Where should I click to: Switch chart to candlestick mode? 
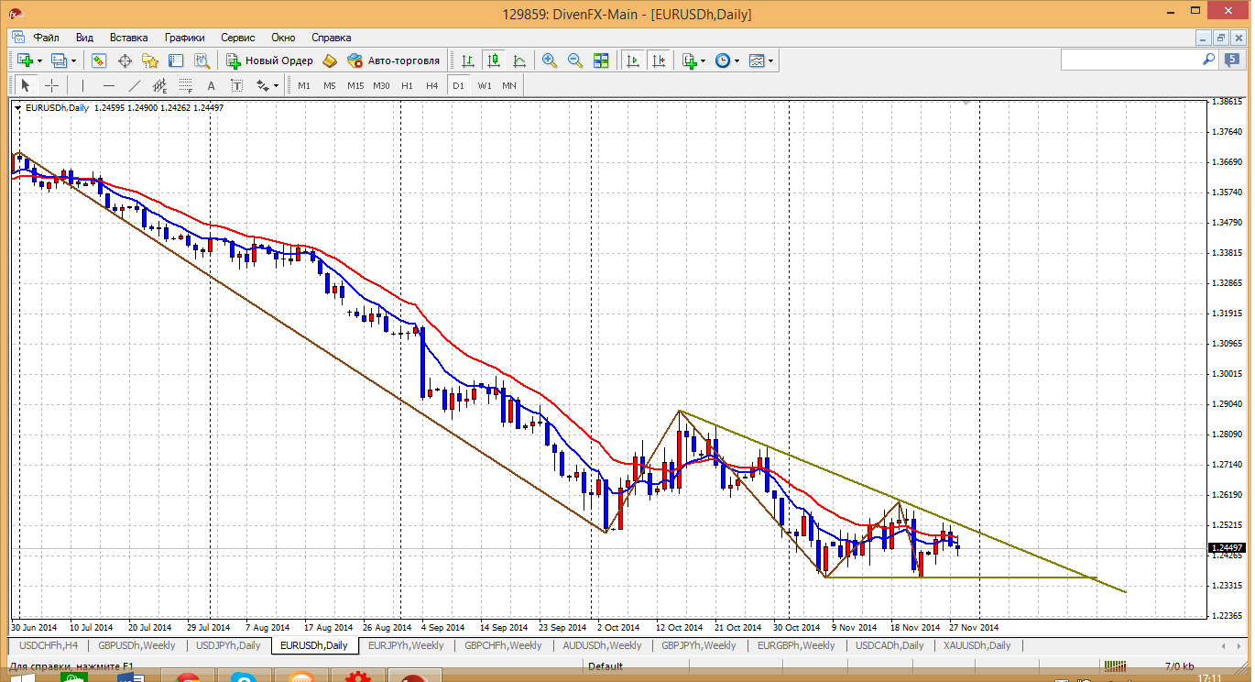click(494, 60)
